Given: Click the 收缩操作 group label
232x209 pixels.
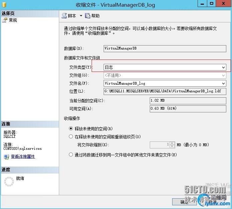Looking at the screenshot, I should [x=72, y=118].
